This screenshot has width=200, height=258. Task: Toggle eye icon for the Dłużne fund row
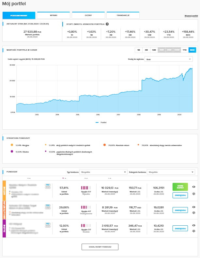tap(193, 225)
